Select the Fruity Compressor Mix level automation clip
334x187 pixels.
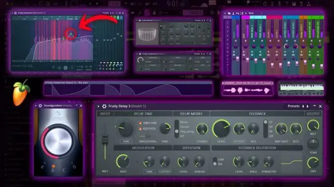128,89
